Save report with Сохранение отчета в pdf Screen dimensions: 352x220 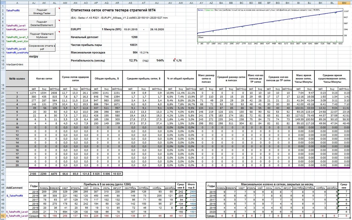(x=42, y=47)
